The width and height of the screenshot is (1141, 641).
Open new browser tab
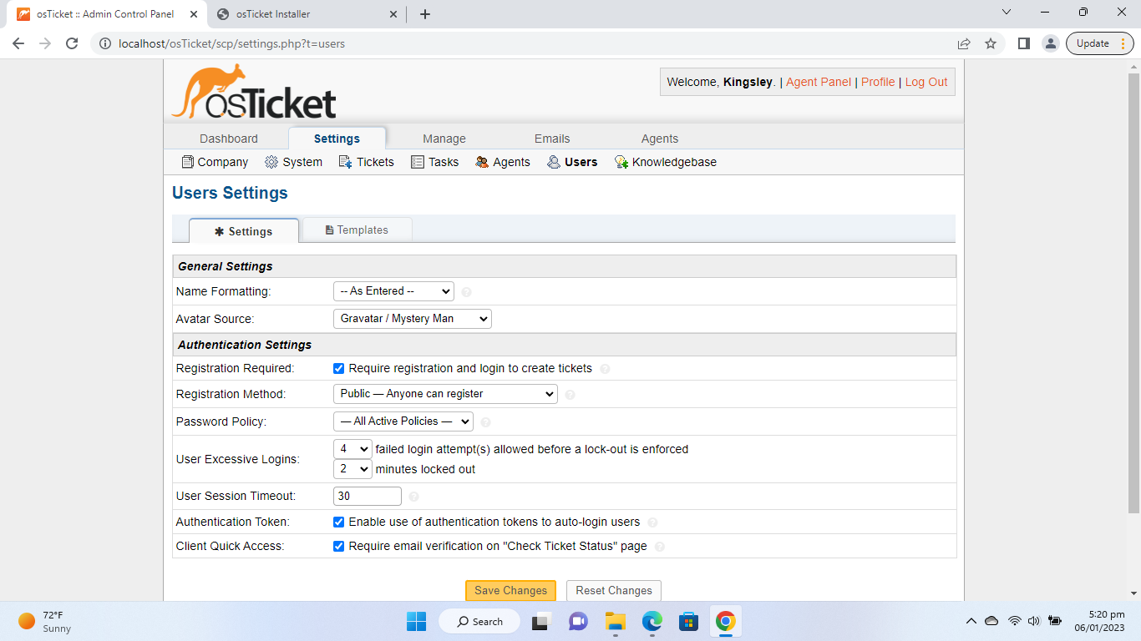click(425, 14)
